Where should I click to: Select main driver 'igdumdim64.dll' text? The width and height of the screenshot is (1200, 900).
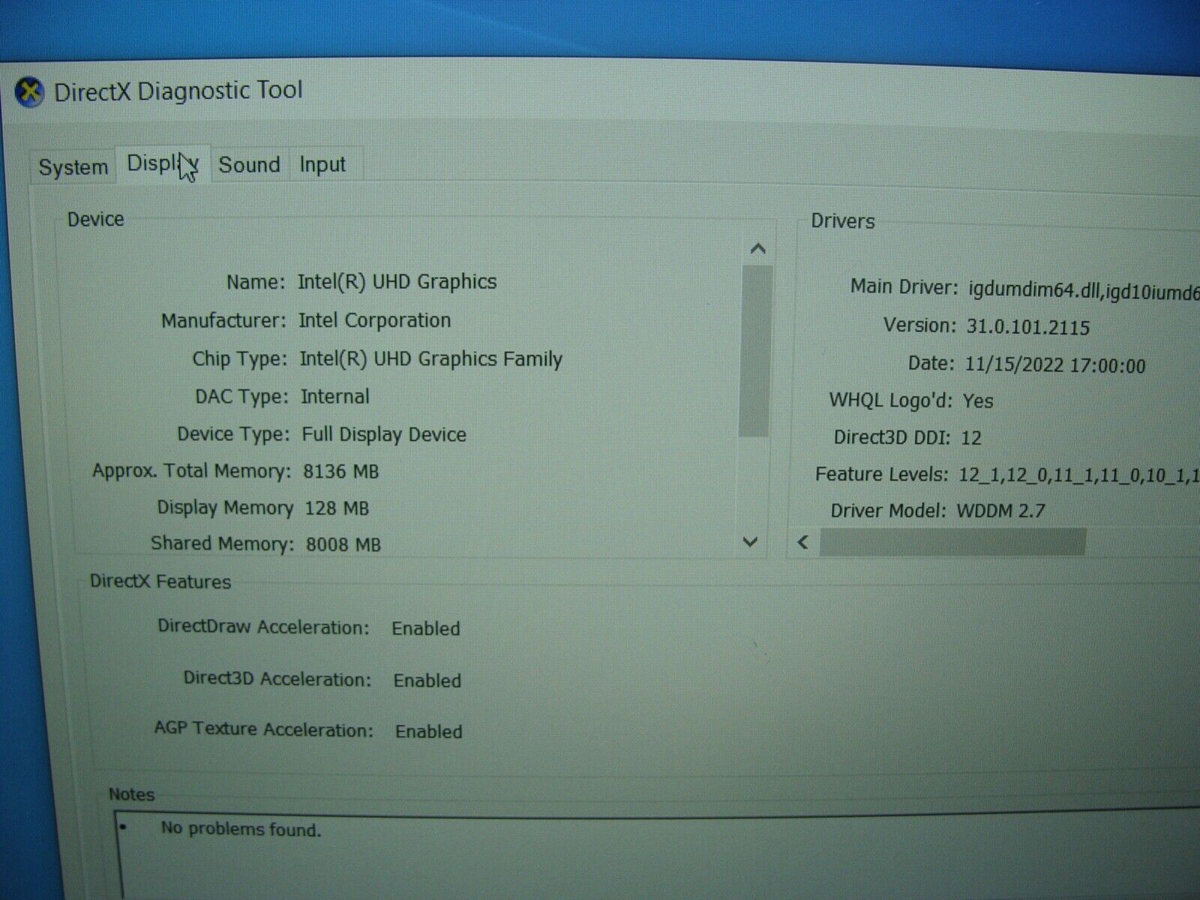(1034, 289)
